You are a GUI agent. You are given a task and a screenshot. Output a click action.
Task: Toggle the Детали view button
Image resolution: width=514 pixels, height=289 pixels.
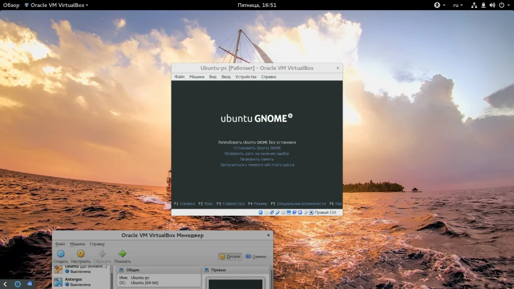pos(230,256)
